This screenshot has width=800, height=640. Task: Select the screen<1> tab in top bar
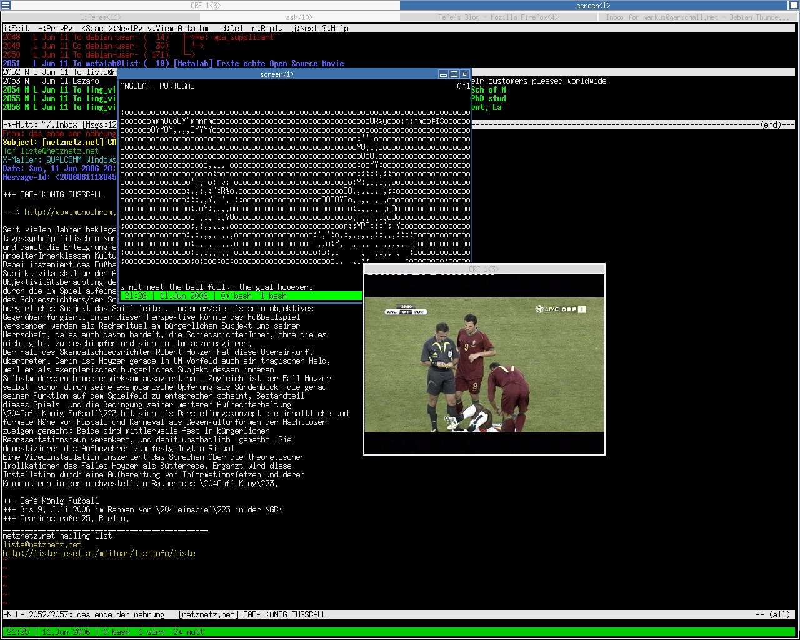point(593,5)
